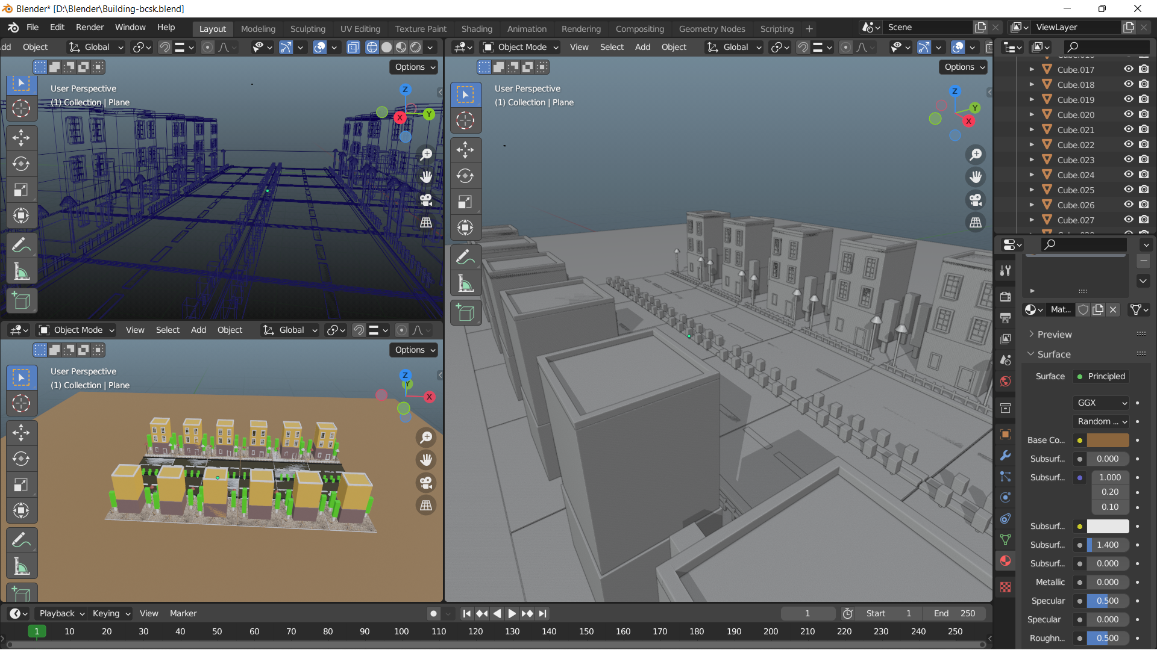
Task: Select the Rotate tool in the right viewport
Action: pyautogui.click(x=465, y=176)
